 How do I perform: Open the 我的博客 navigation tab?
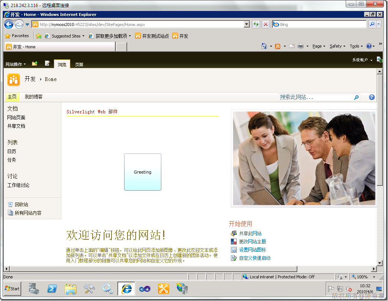34,97
